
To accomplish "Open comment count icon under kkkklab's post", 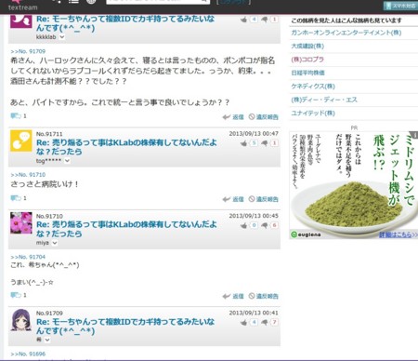I will pos(16,116).
